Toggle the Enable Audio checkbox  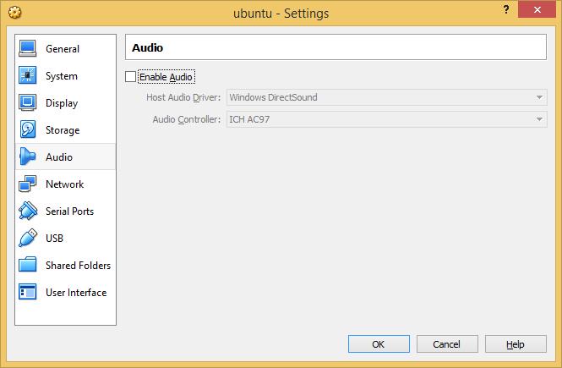point(130,76)
